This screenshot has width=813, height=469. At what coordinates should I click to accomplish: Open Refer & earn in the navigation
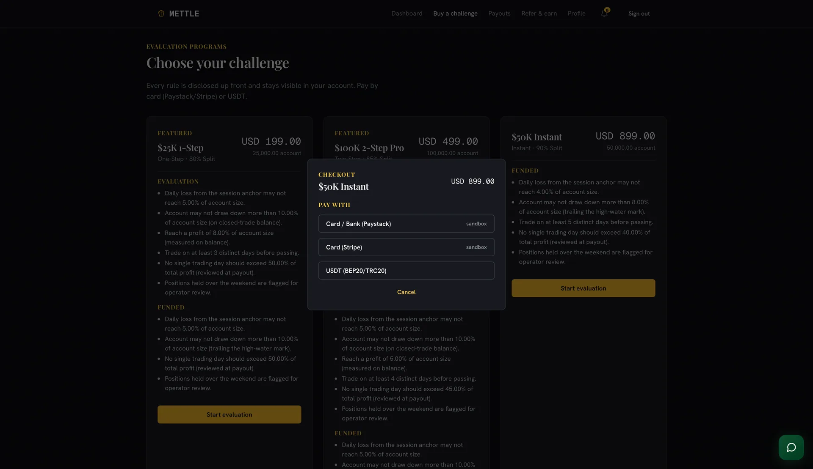point(539,14)
